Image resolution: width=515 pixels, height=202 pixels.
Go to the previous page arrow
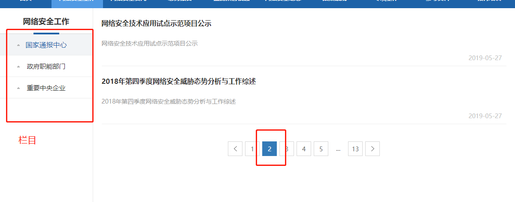pyautogui.click(x=235, y=149)
